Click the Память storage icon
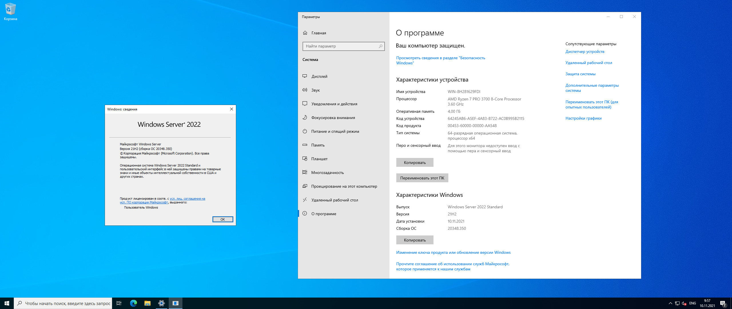732x309 pixels. pyautogui.click(x=305, y=145)
